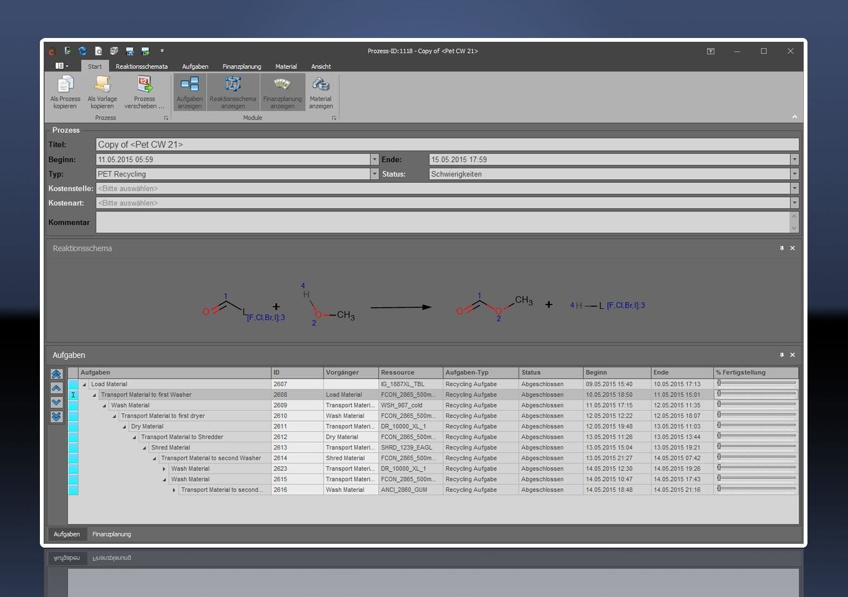
Task: Open print preview page-with-magnifier icon
Action: coord(98,51)
